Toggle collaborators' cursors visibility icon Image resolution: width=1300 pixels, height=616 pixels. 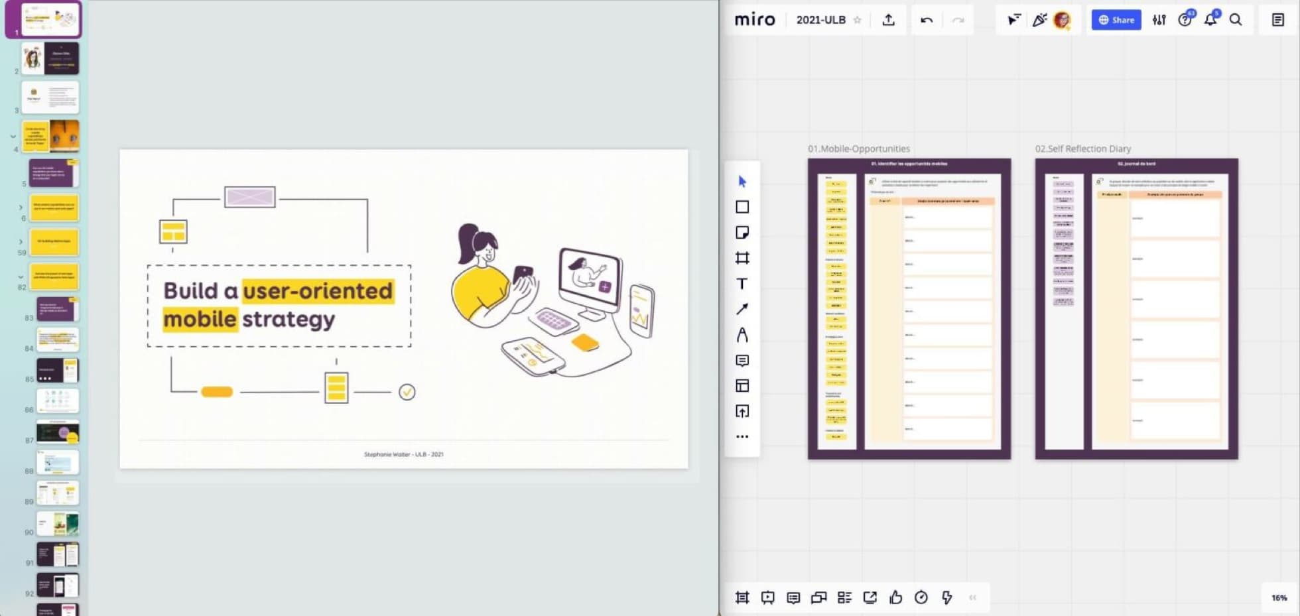click(x=1013, y=20)
